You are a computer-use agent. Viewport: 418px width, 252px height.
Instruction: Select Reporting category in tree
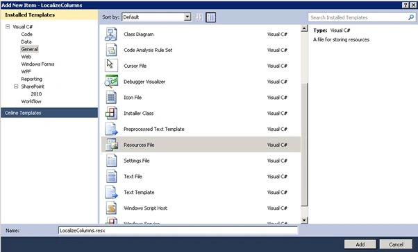(31, 79)
